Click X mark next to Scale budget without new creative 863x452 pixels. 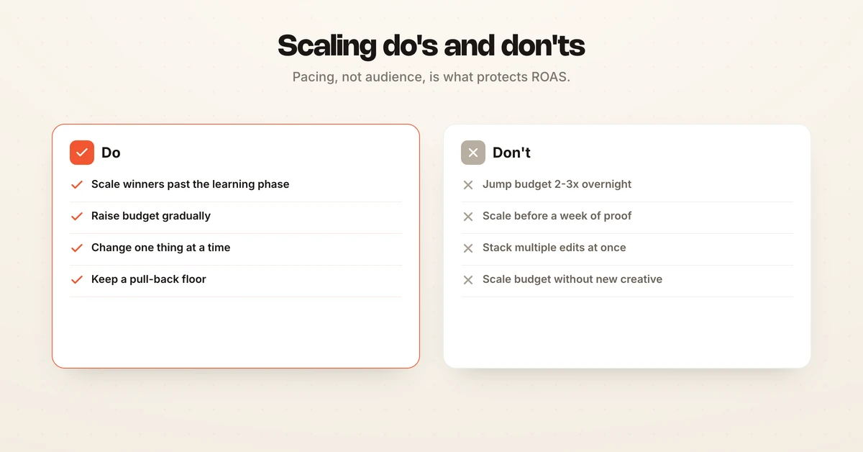point(468,280)
